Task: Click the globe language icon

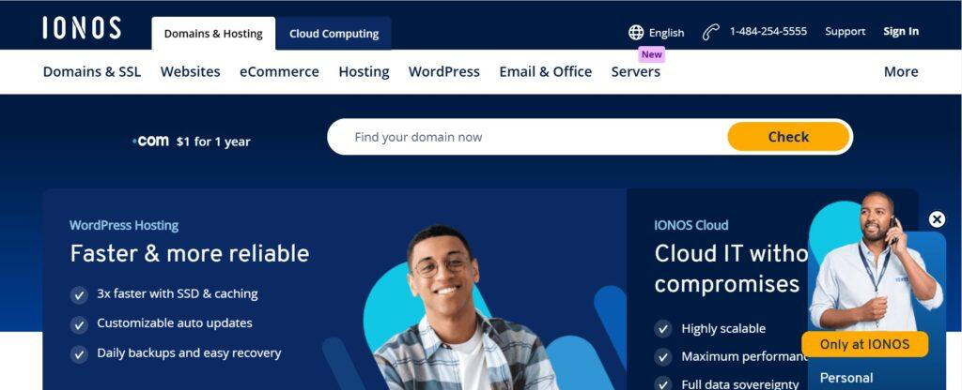Action: (x=636, y=33)
